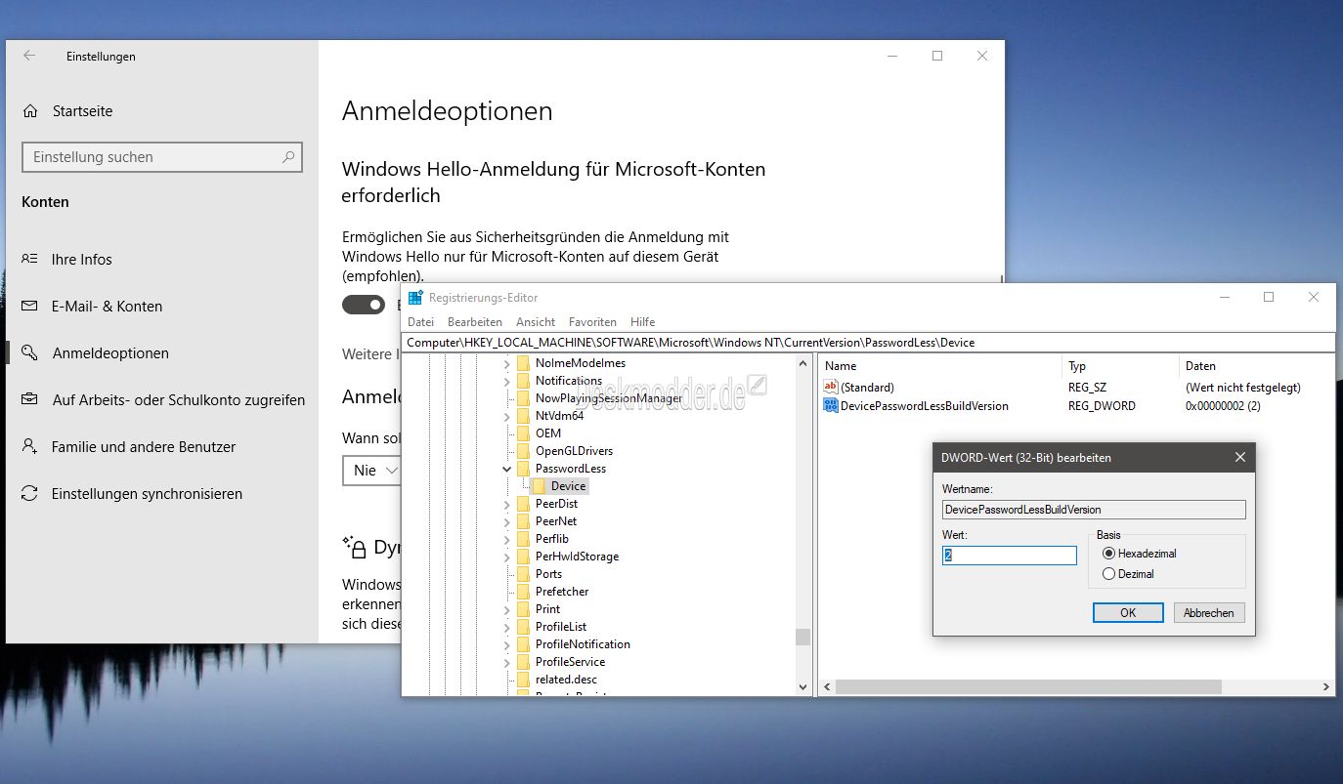
Task: Click the E-Mail- & Konten envelope icon
Action: pyautogui.click(x=30, y=306)
